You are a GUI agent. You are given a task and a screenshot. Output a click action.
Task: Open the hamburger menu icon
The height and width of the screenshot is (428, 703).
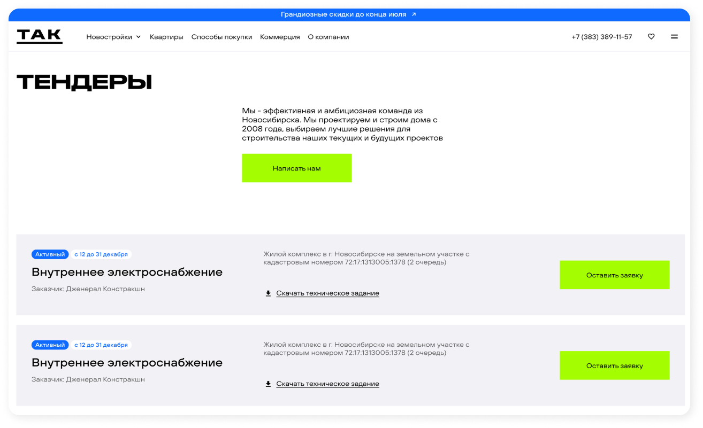tap(674, 37)
